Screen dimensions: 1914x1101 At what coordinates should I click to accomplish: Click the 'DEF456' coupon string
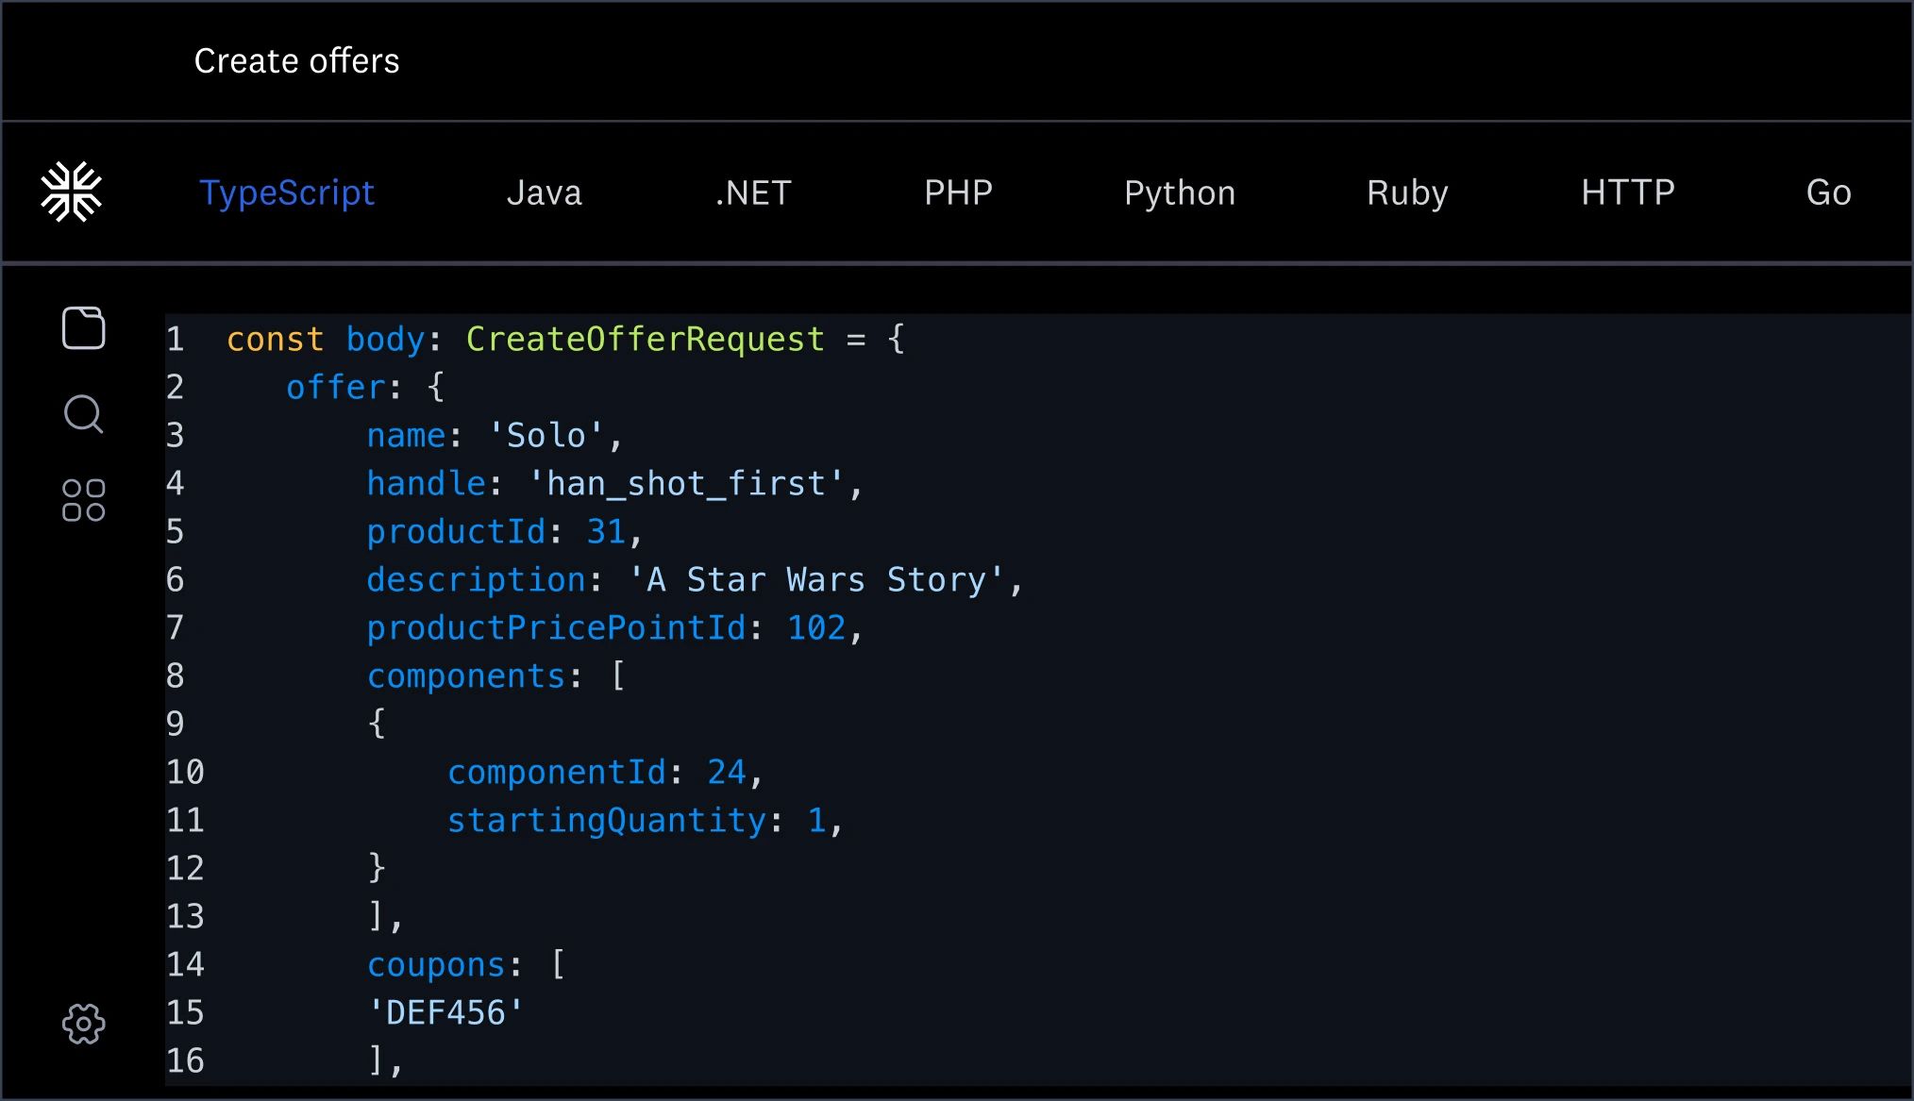[x=444, y=1011]
